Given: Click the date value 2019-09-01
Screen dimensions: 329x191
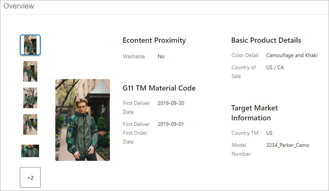Looking at the screenshot, I should click(171, 124).
